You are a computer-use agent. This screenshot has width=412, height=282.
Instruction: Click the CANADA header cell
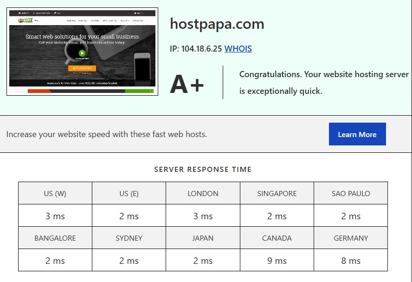[x=277, y=238]
